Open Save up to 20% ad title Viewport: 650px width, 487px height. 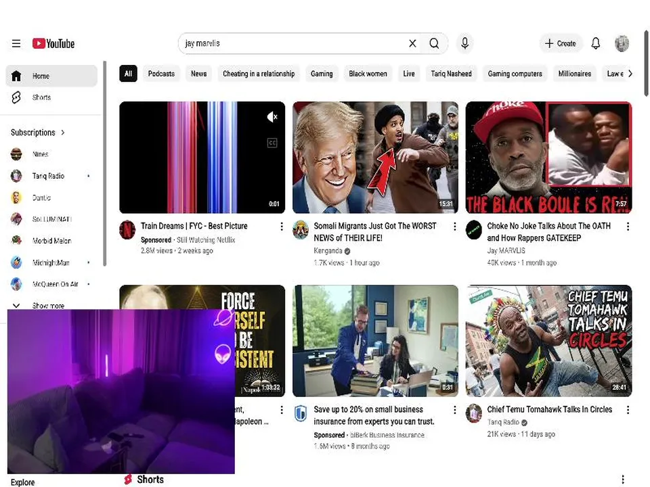[x=374, y=415]
